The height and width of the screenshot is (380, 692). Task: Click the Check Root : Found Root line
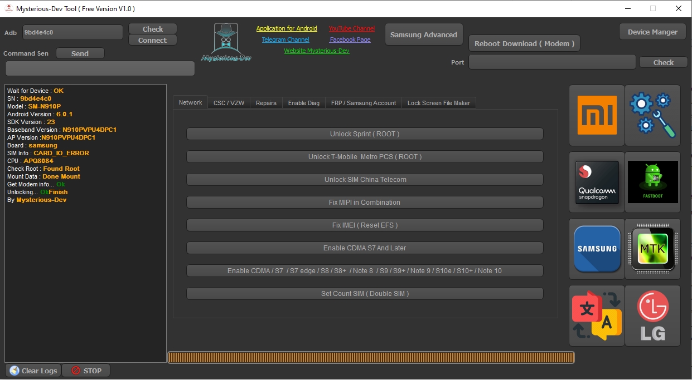43,169
